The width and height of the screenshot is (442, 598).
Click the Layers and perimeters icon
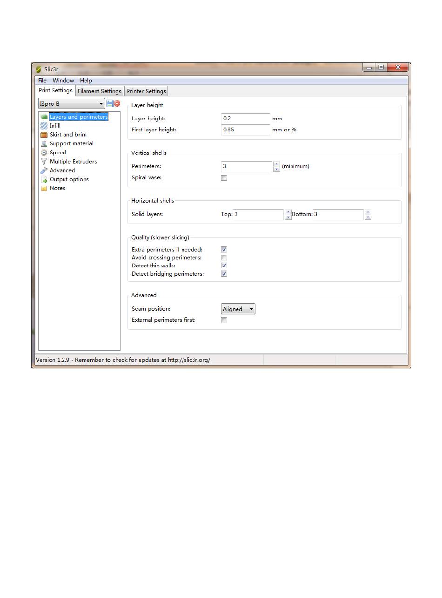[x=44, y=117]
